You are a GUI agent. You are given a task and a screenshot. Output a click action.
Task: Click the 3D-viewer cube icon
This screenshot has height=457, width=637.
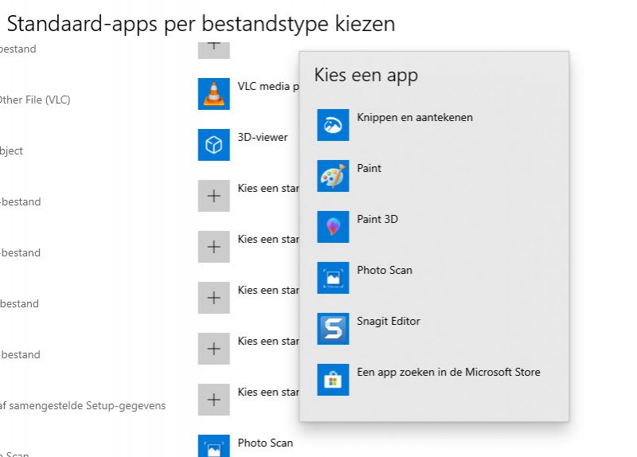[213, 144]
